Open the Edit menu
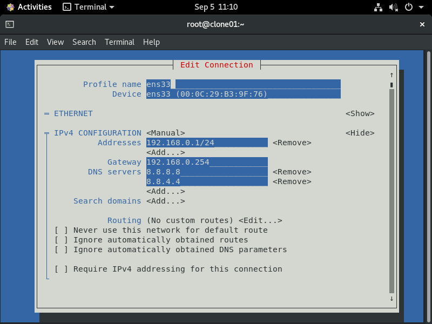This screenshot has height=324, width=432. coord(32,42)
